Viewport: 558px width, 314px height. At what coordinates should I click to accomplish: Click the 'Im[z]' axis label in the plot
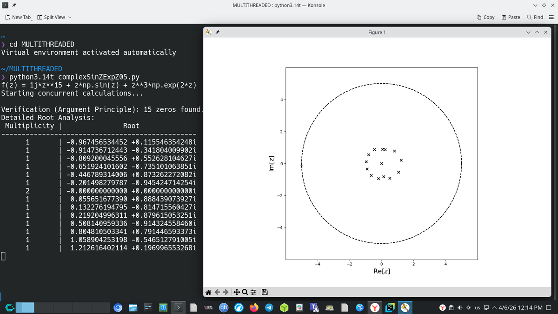click(272, 164)
